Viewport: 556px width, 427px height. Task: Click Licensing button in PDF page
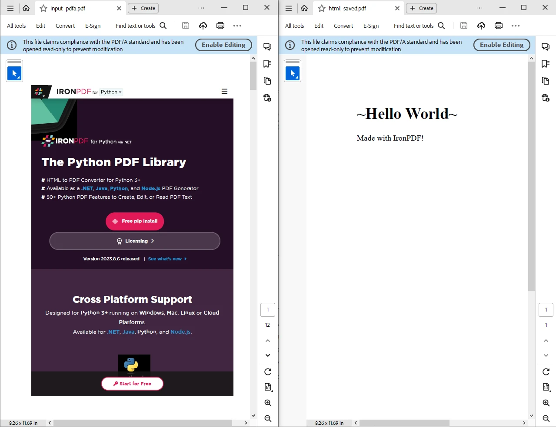pyautogui.click(x=135, y=241)
